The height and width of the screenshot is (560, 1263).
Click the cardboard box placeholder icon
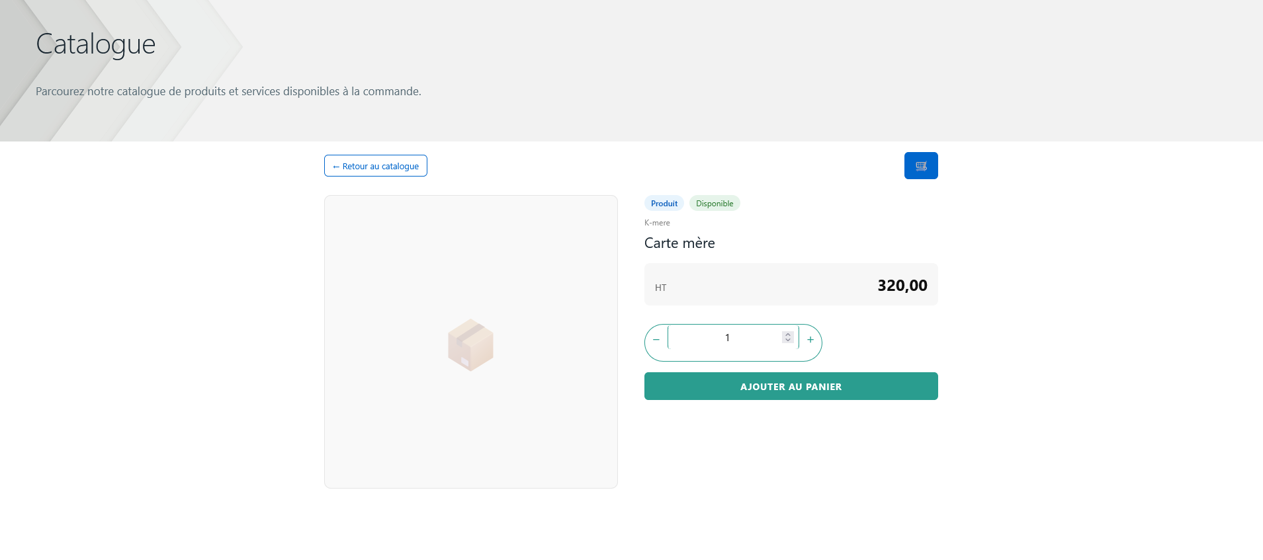pos(470,344)
